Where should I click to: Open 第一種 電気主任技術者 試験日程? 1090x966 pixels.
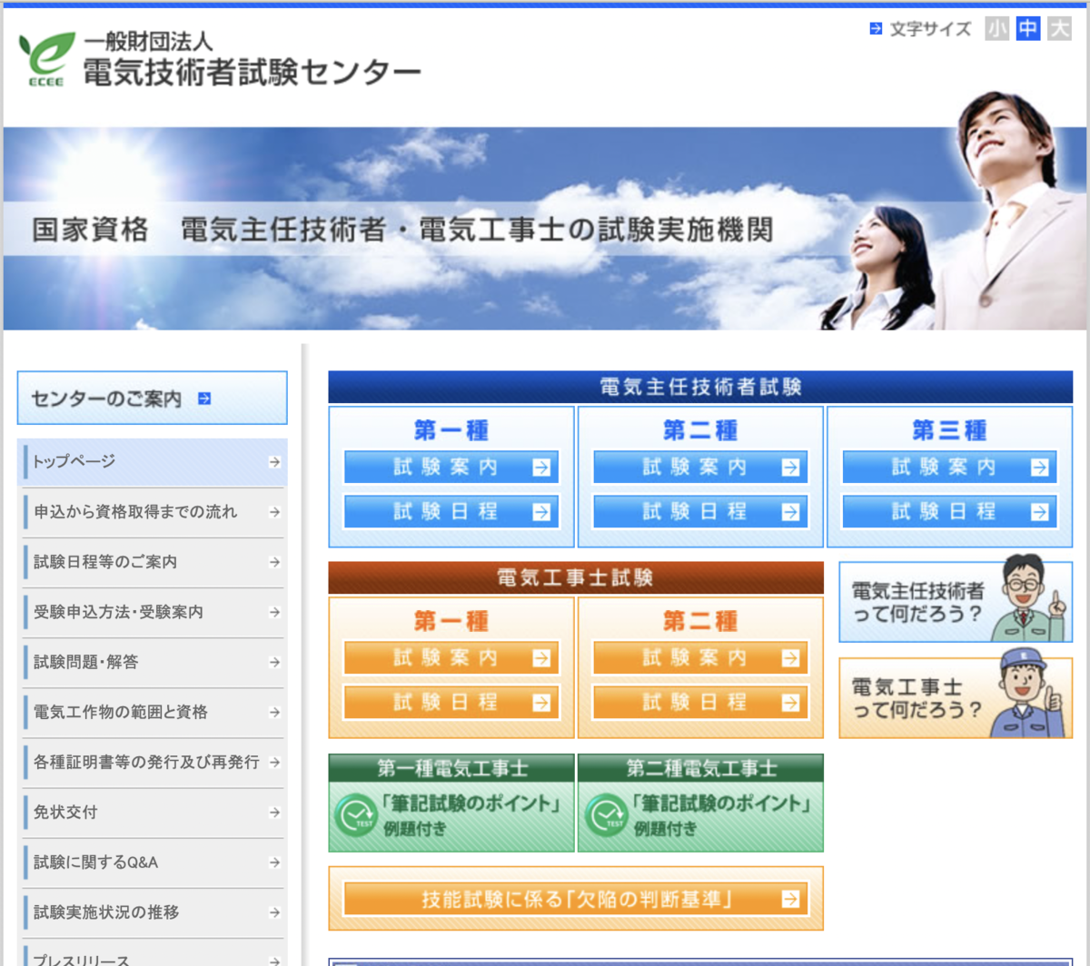click(x=451, y=511)
